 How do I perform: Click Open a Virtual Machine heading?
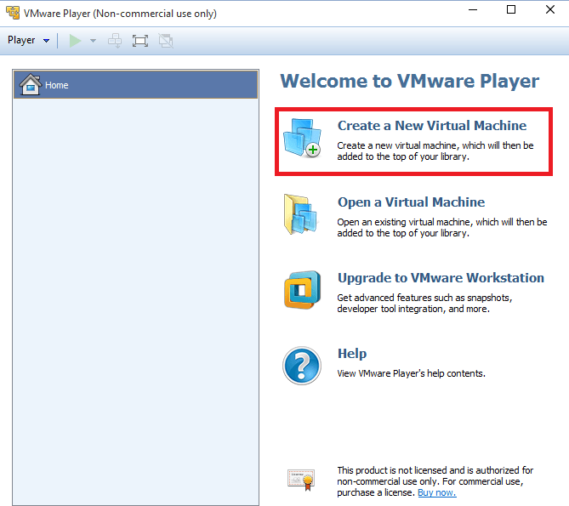pyautogui.click(x=411, y=202)
